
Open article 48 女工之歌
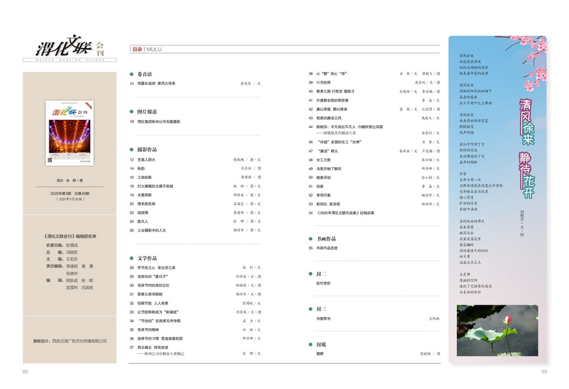point(323,159)
